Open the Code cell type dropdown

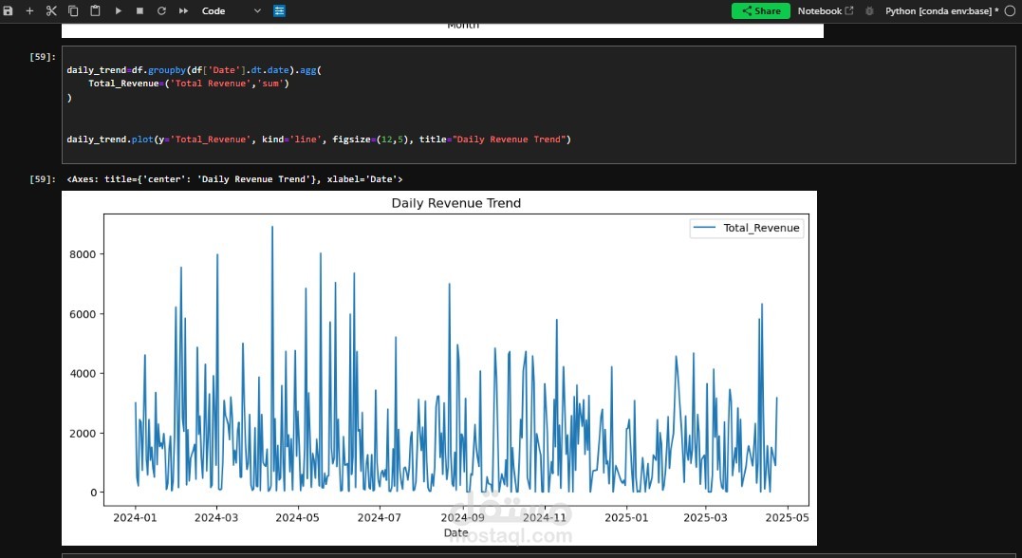(x=232, y=11)
